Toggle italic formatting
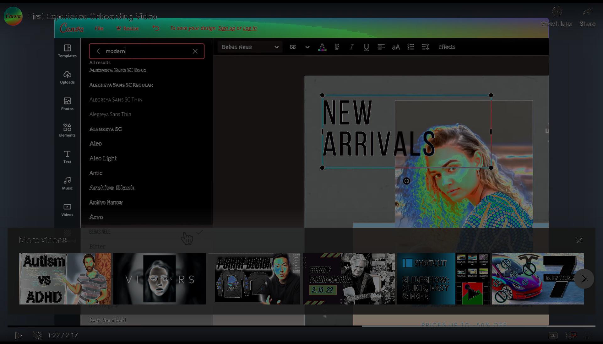Image resolution: width=603 pixels, height=344 pixels. [351, 47]
